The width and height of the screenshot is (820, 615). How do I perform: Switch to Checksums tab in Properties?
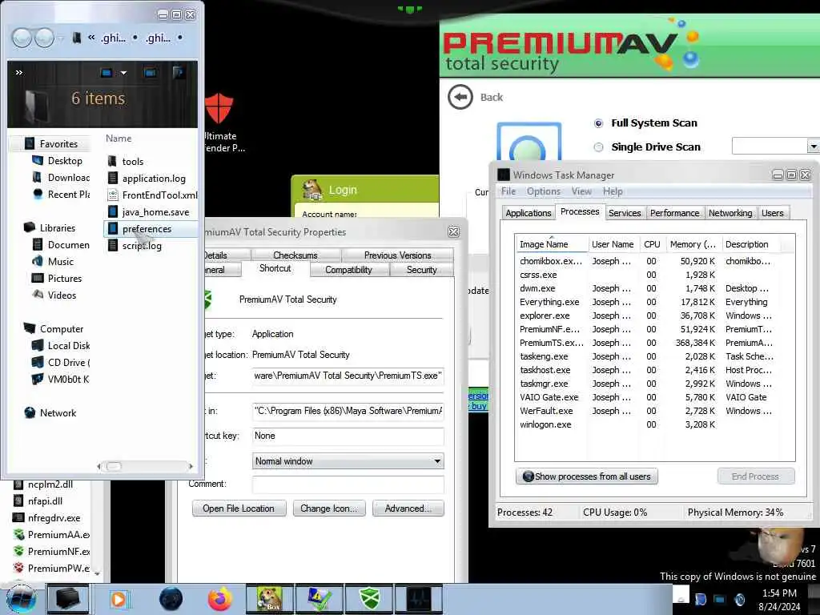tap(295, 255)
